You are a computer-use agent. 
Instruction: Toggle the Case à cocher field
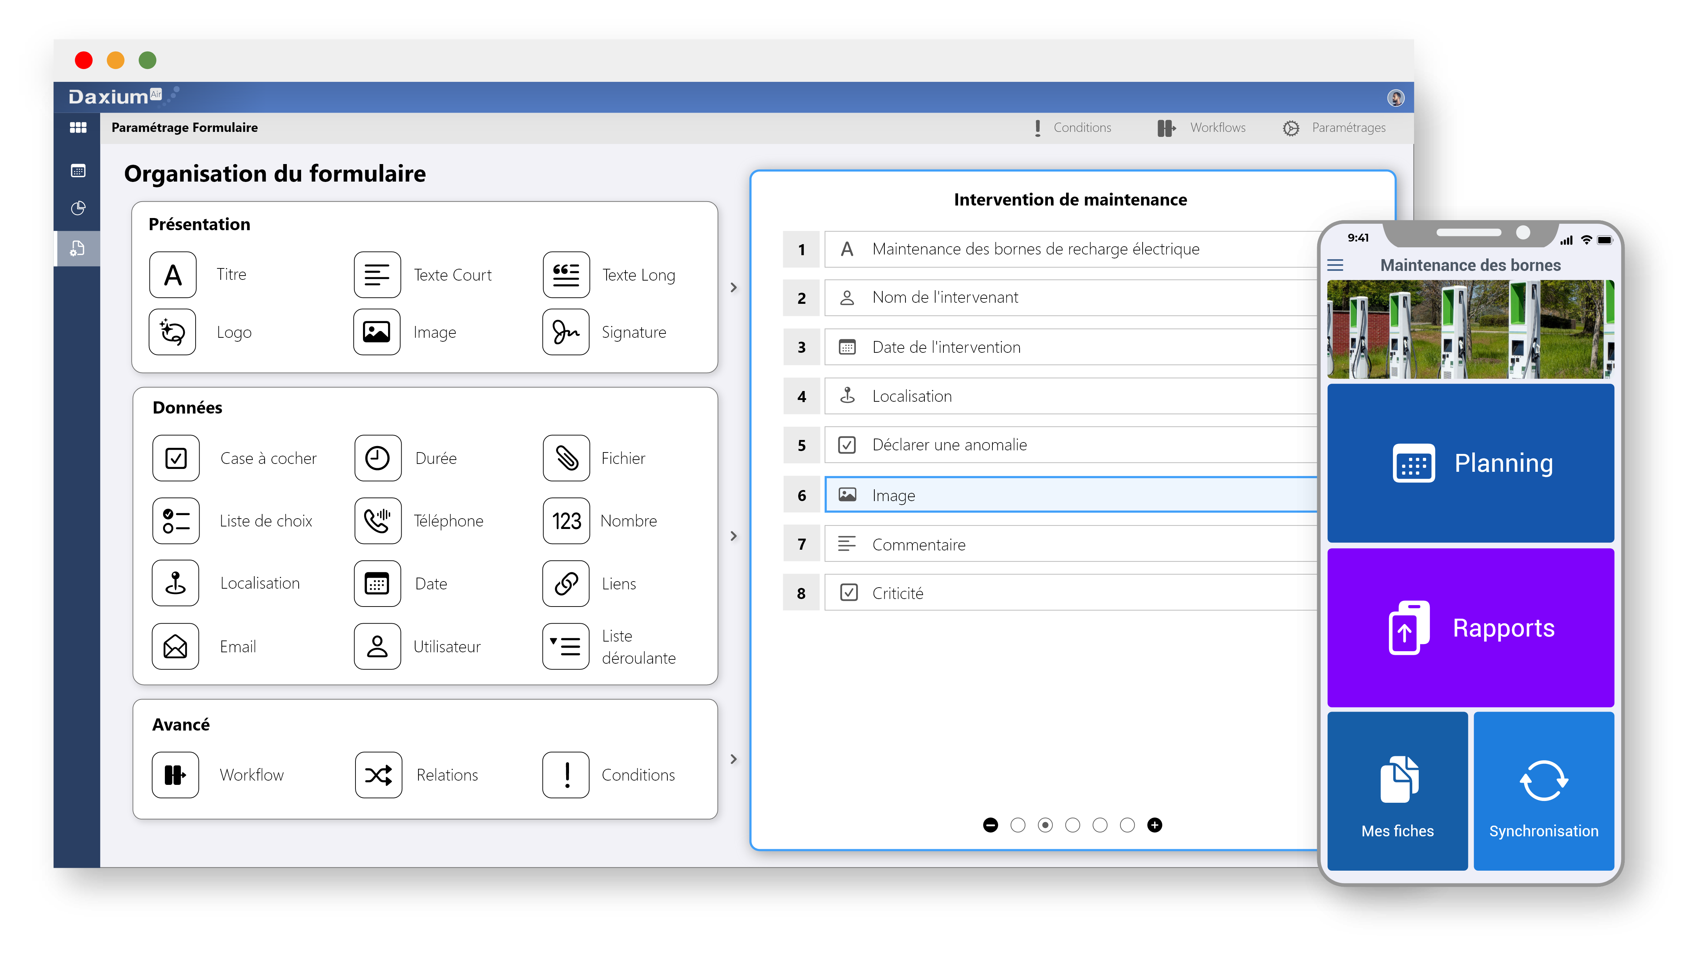point(177,456)
